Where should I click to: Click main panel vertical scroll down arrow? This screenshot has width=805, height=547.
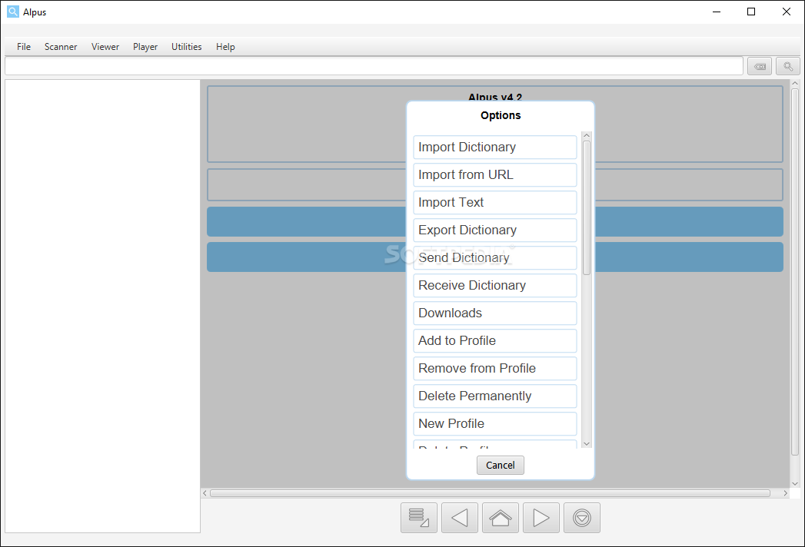tap(795, 483)
